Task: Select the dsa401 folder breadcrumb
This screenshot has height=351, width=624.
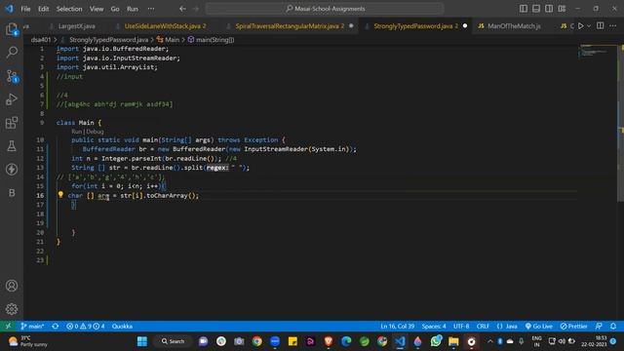Action: 41,39
